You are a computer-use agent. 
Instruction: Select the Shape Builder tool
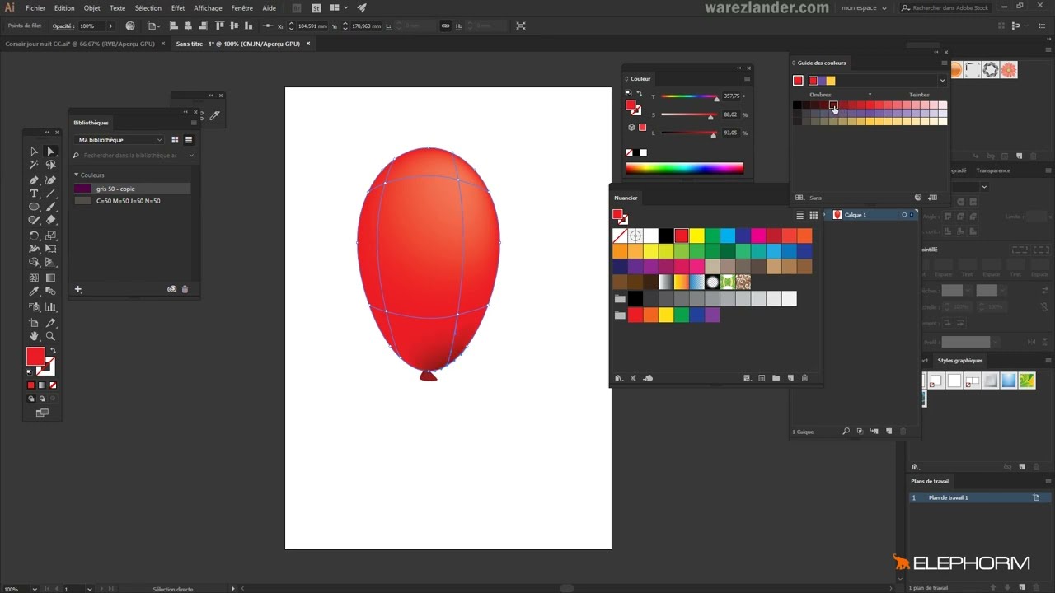[x=34, y=263]
